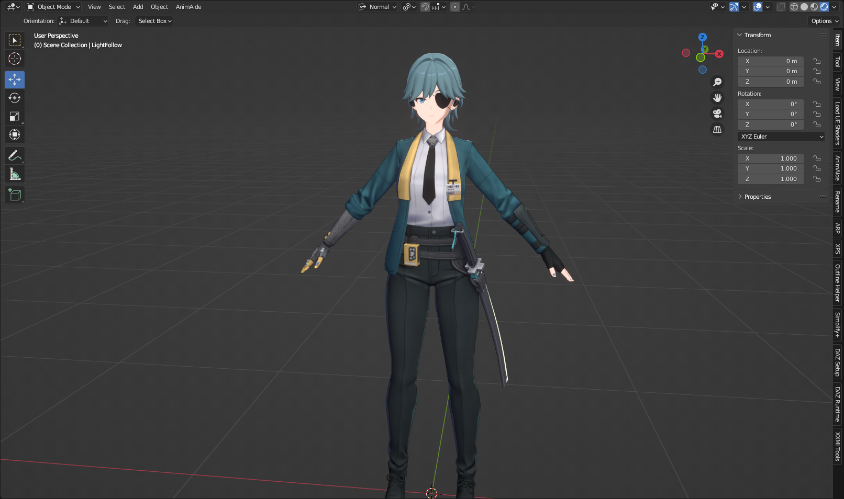Open the AnimAide menu
This screenshot has width=844, height=499.
(188, 7)
